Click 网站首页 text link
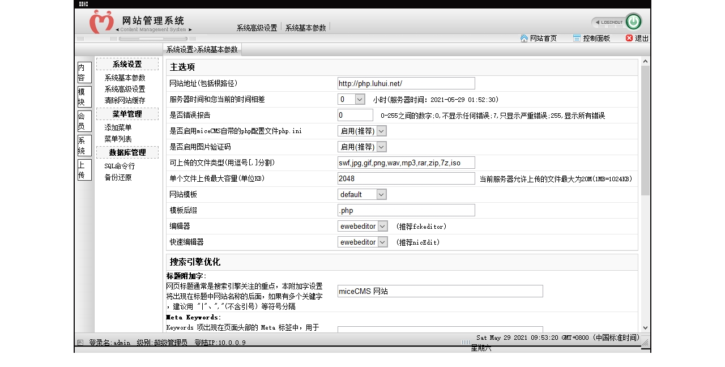 click(x=543, y=39)
